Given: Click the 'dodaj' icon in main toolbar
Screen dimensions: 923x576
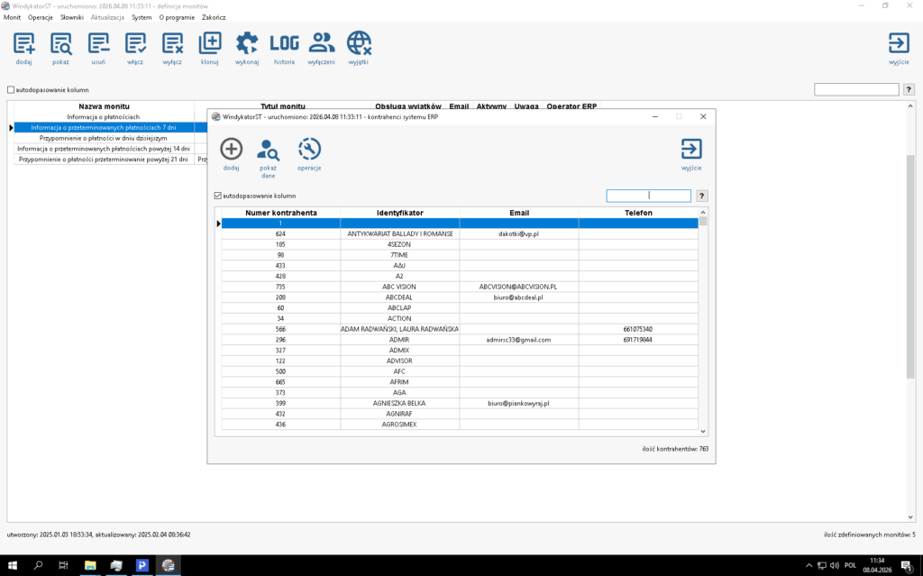Looking at the screenshot, I should tap(24, 48).
